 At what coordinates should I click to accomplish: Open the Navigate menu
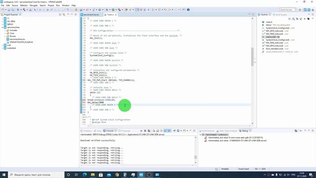(x=34, y=5)
